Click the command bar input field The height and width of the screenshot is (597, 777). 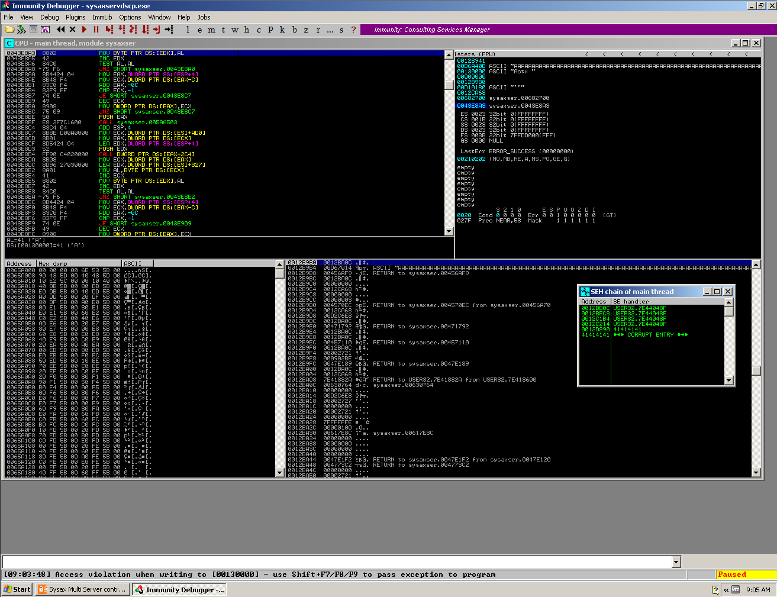click(x=337, y=562)
